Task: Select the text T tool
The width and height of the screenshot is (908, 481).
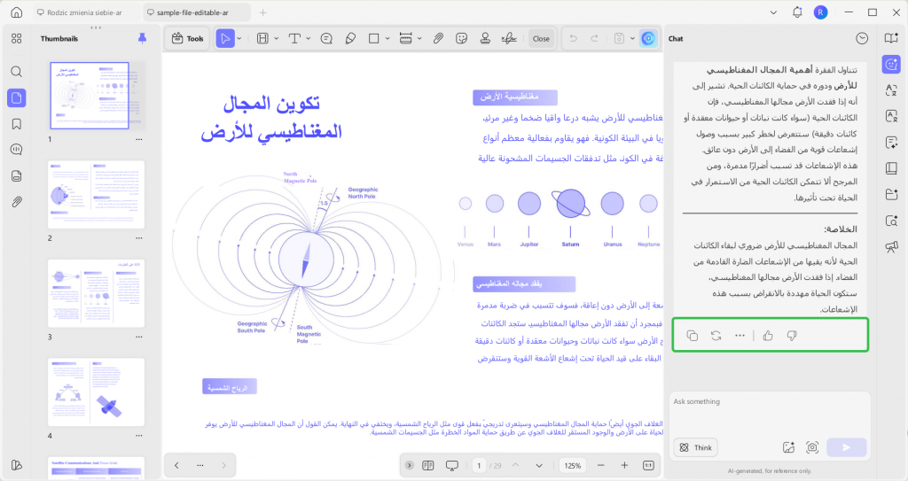Action: pyautogui.click(x=294, y=39)
